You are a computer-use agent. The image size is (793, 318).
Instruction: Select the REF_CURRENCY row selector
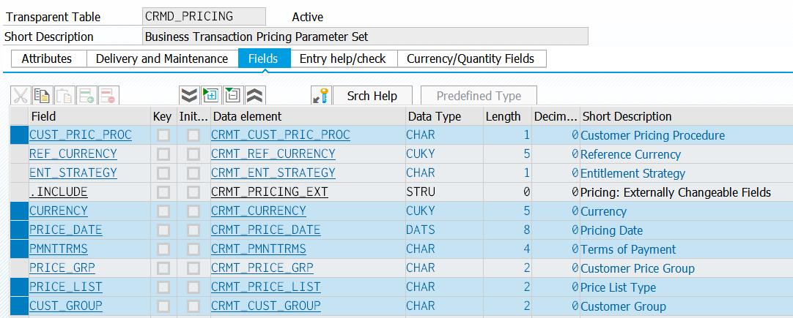(19, 154)
